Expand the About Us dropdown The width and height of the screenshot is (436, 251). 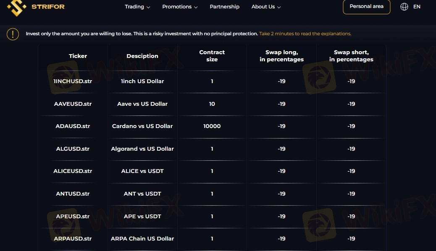(266, 7)
